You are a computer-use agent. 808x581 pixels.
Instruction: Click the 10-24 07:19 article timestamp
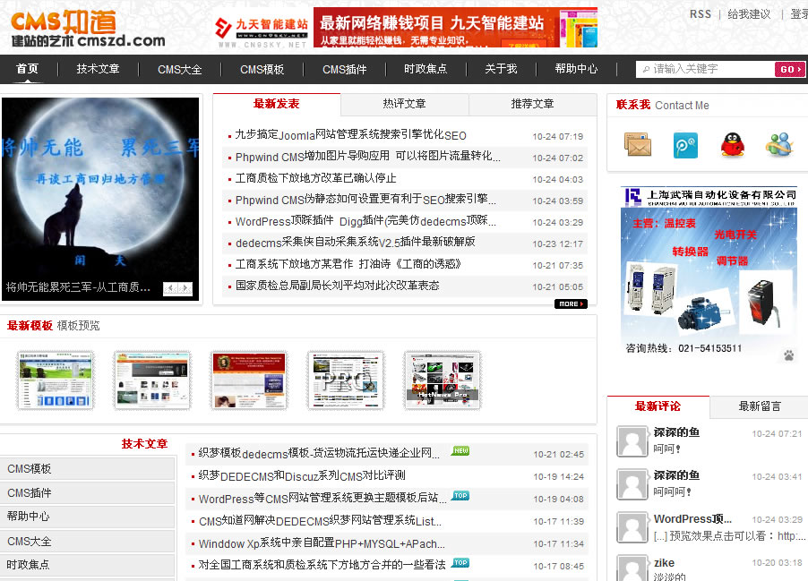pyautogui.click(x=557, y=136)
